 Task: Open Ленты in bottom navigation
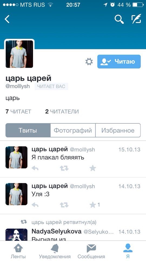pos(18,251)
